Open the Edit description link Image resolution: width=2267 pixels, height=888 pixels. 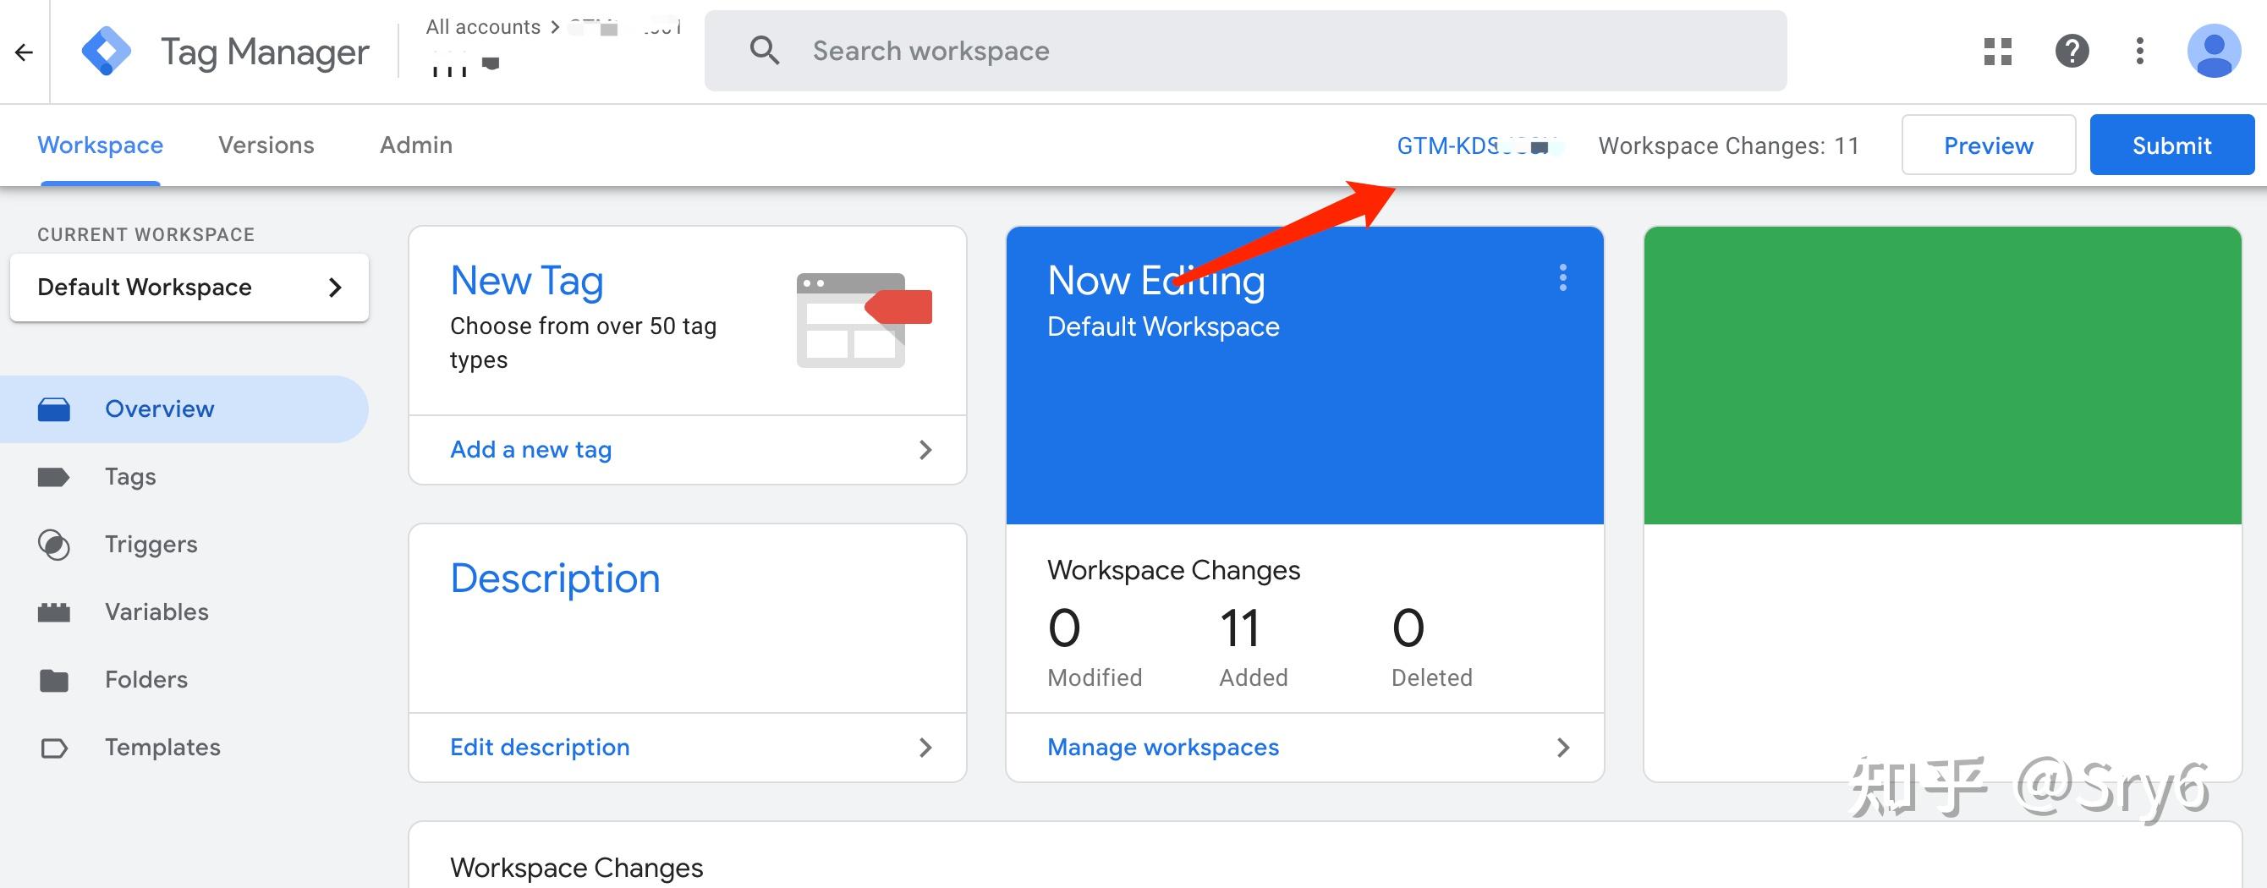(540, 746)
